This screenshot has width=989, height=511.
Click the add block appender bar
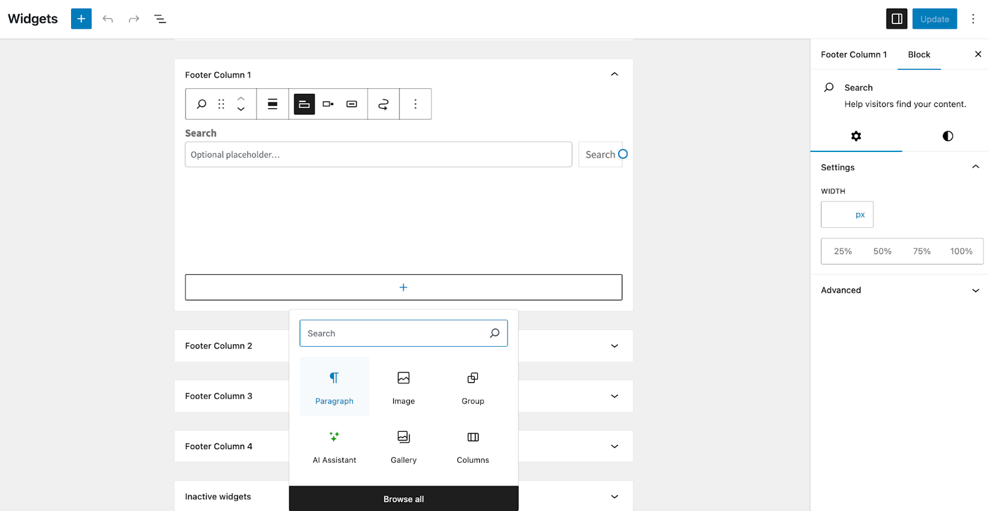click(404, 287)
